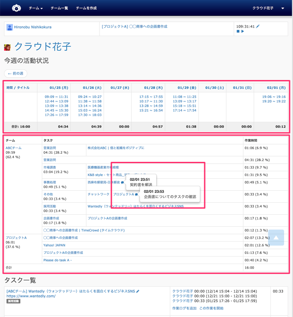293x317 pixels.
Task: Click comment bubble icon next to プロジェクトA chat task
Action: (x=136, y=194)
